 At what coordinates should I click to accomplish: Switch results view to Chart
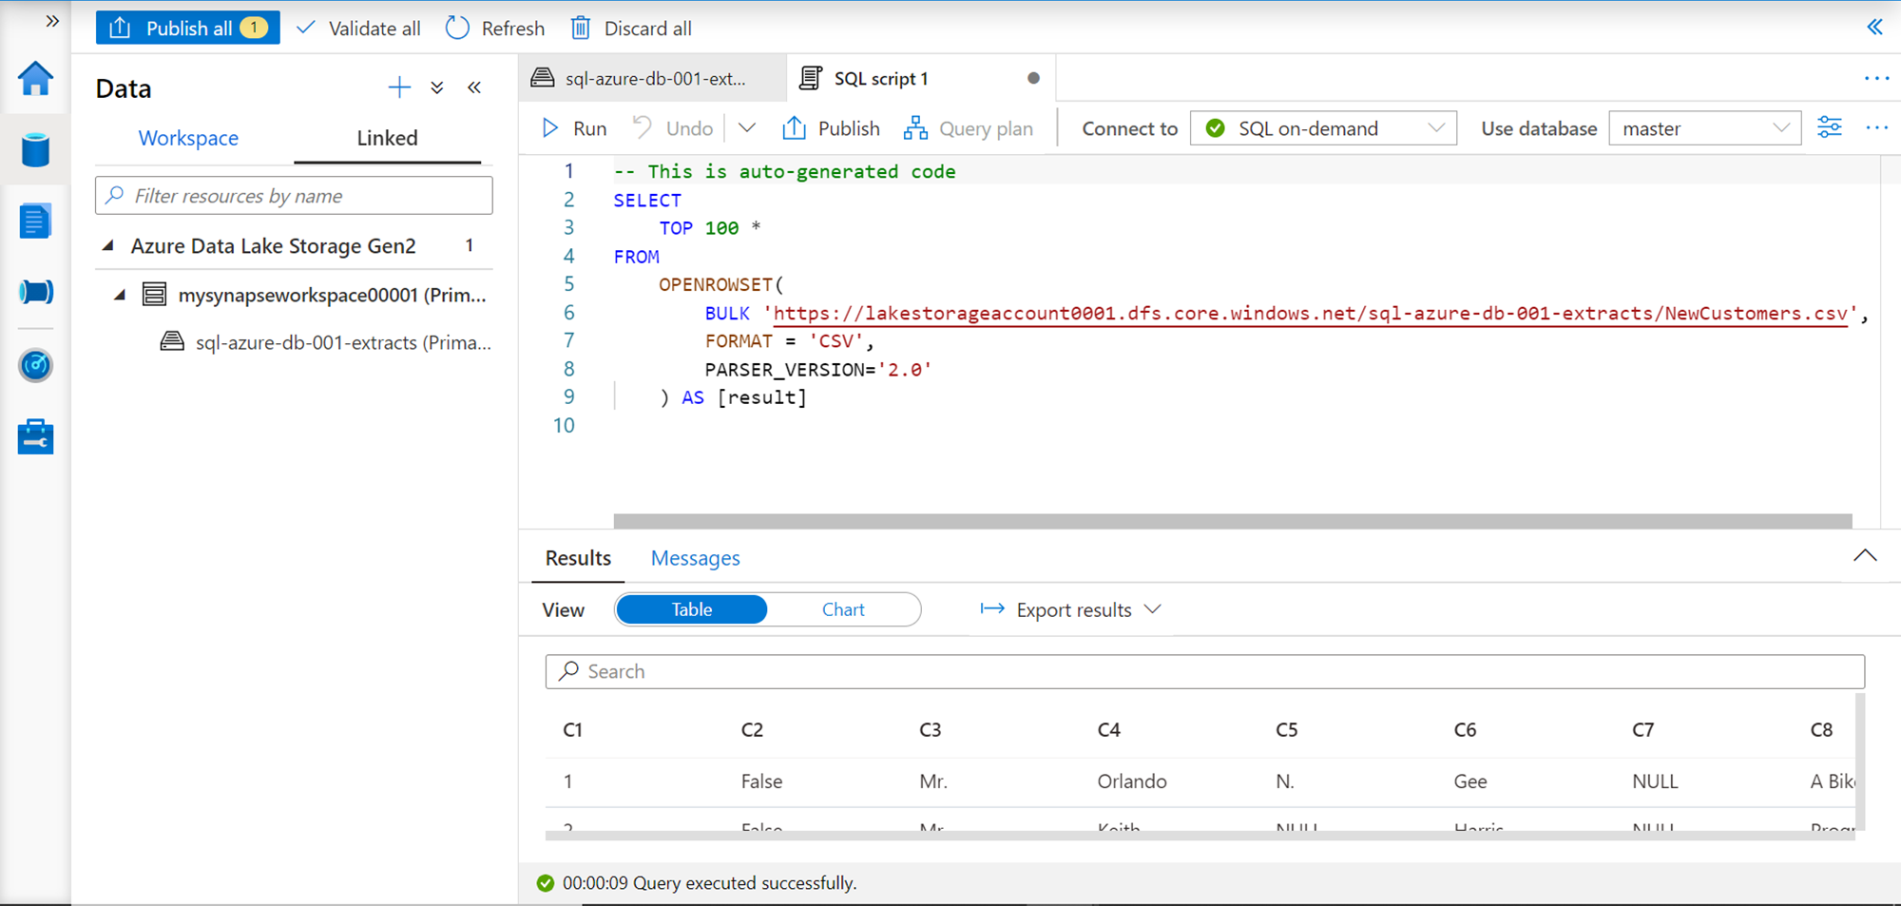843,609
